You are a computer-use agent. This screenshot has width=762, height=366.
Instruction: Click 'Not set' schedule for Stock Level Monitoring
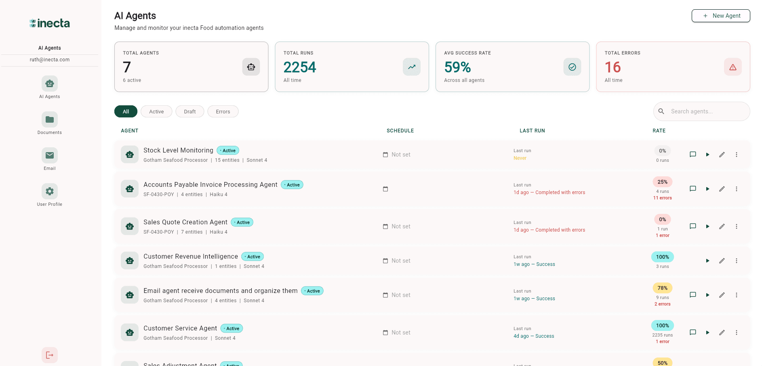(401, 155)
